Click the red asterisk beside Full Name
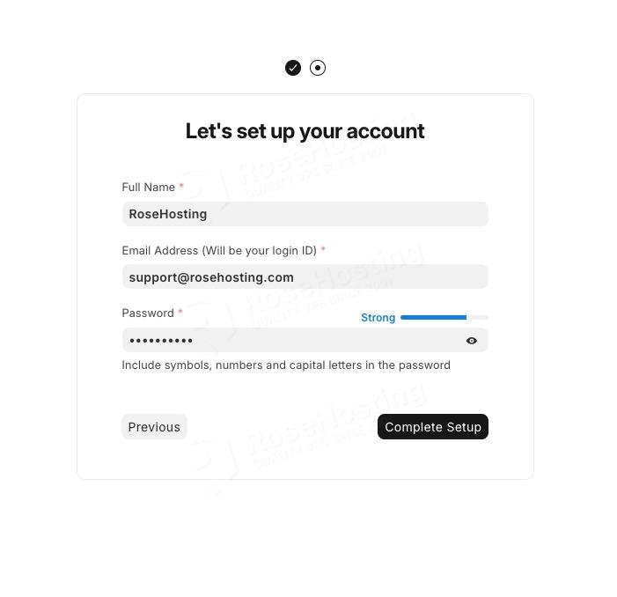Image resolution: width=617 pixels, height=597 pixels. [x=181, y=187]
